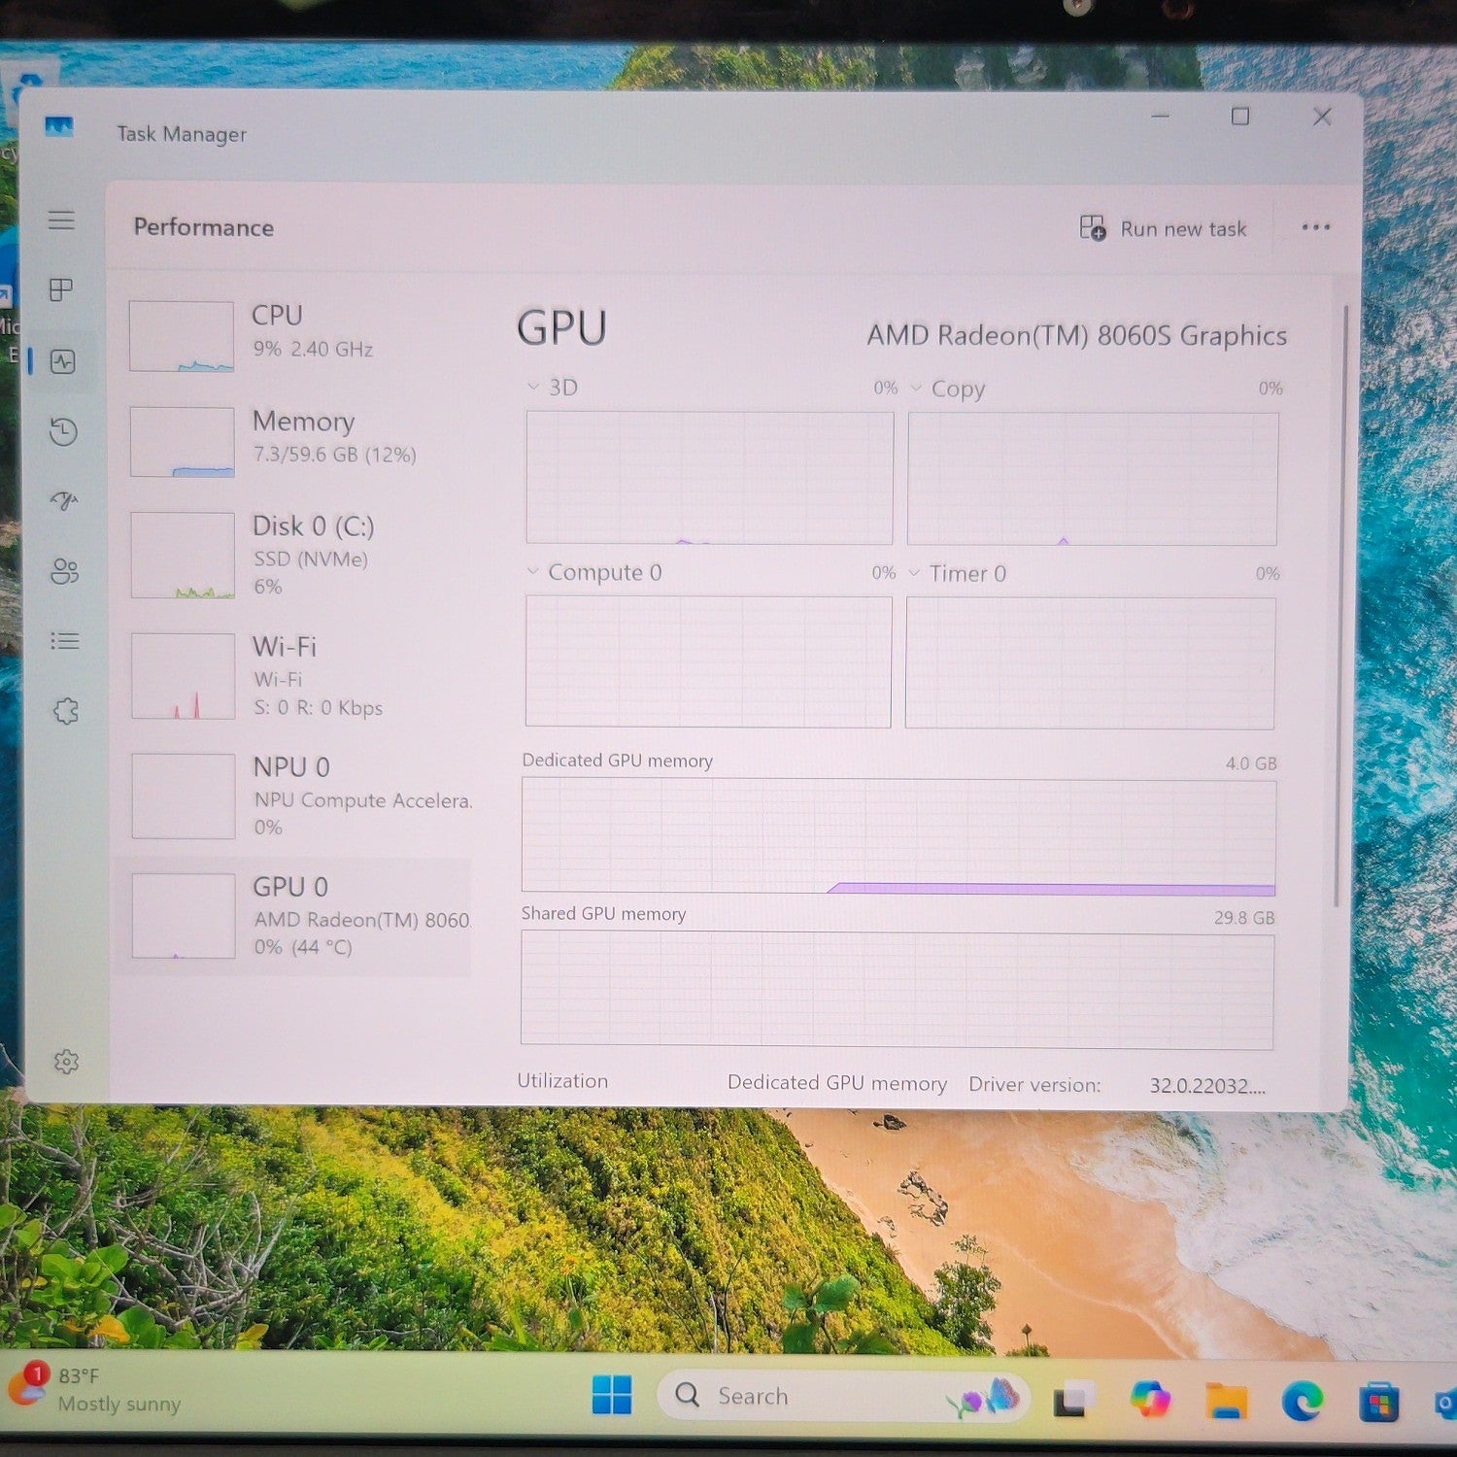Click the Compute 0 usage graph
1457x1457 pixels.
click(x=708, y=661)
